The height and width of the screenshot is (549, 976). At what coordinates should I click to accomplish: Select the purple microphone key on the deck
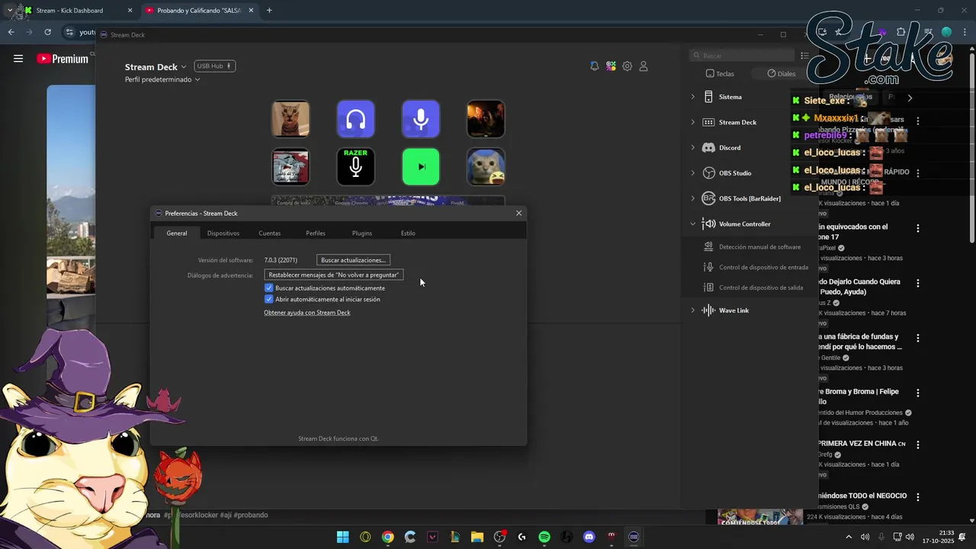(x=421, y=119)
